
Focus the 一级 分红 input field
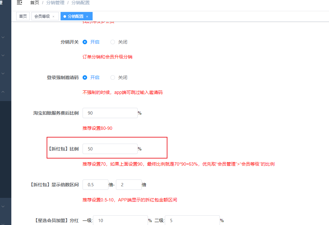[x=120, y=220]
